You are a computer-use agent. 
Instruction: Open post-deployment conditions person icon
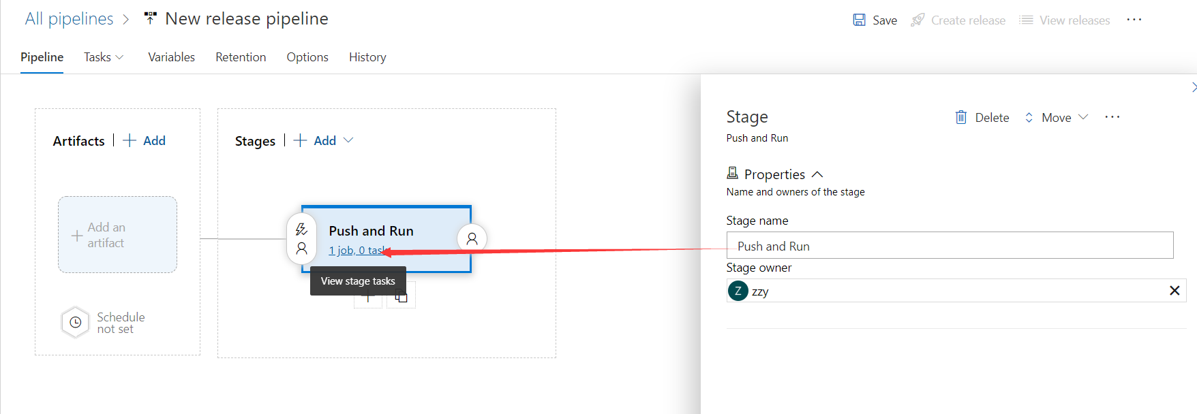point(472,239)
